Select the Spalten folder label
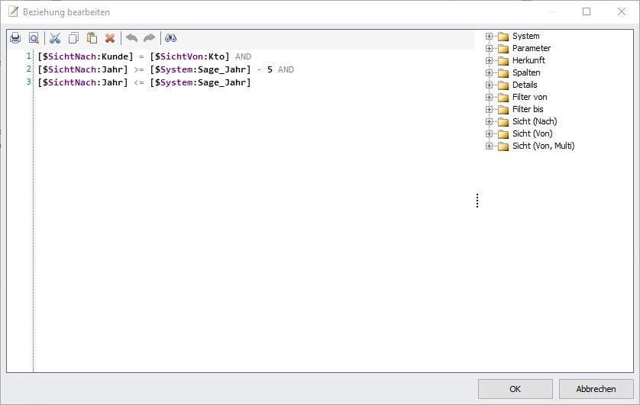The image size is (640, 405). 526,73
